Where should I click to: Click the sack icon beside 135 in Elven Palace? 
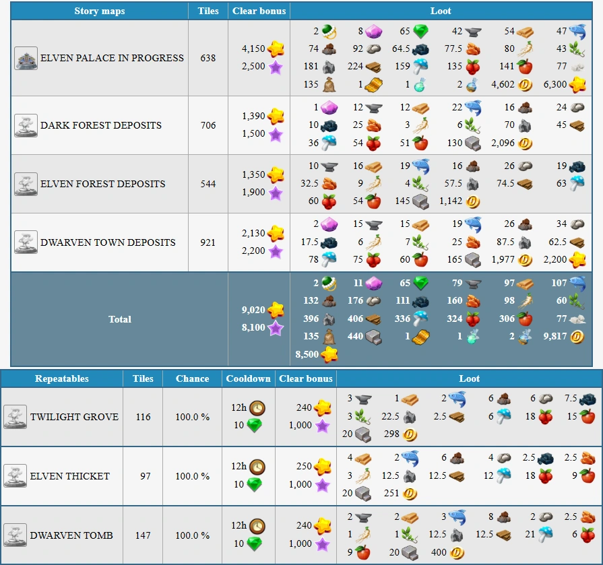pos(329,85)
